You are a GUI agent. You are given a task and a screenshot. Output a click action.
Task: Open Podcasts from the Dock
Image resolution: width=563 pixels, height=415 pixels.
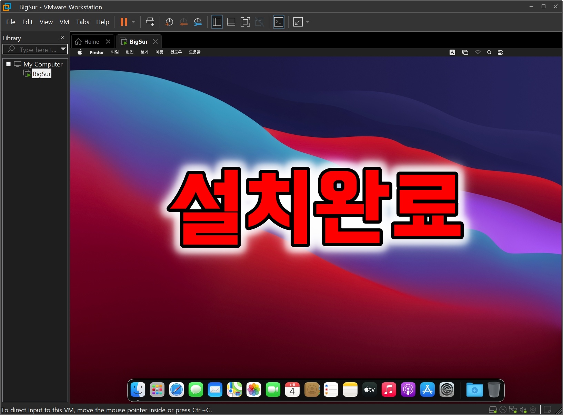pos(408,390)
